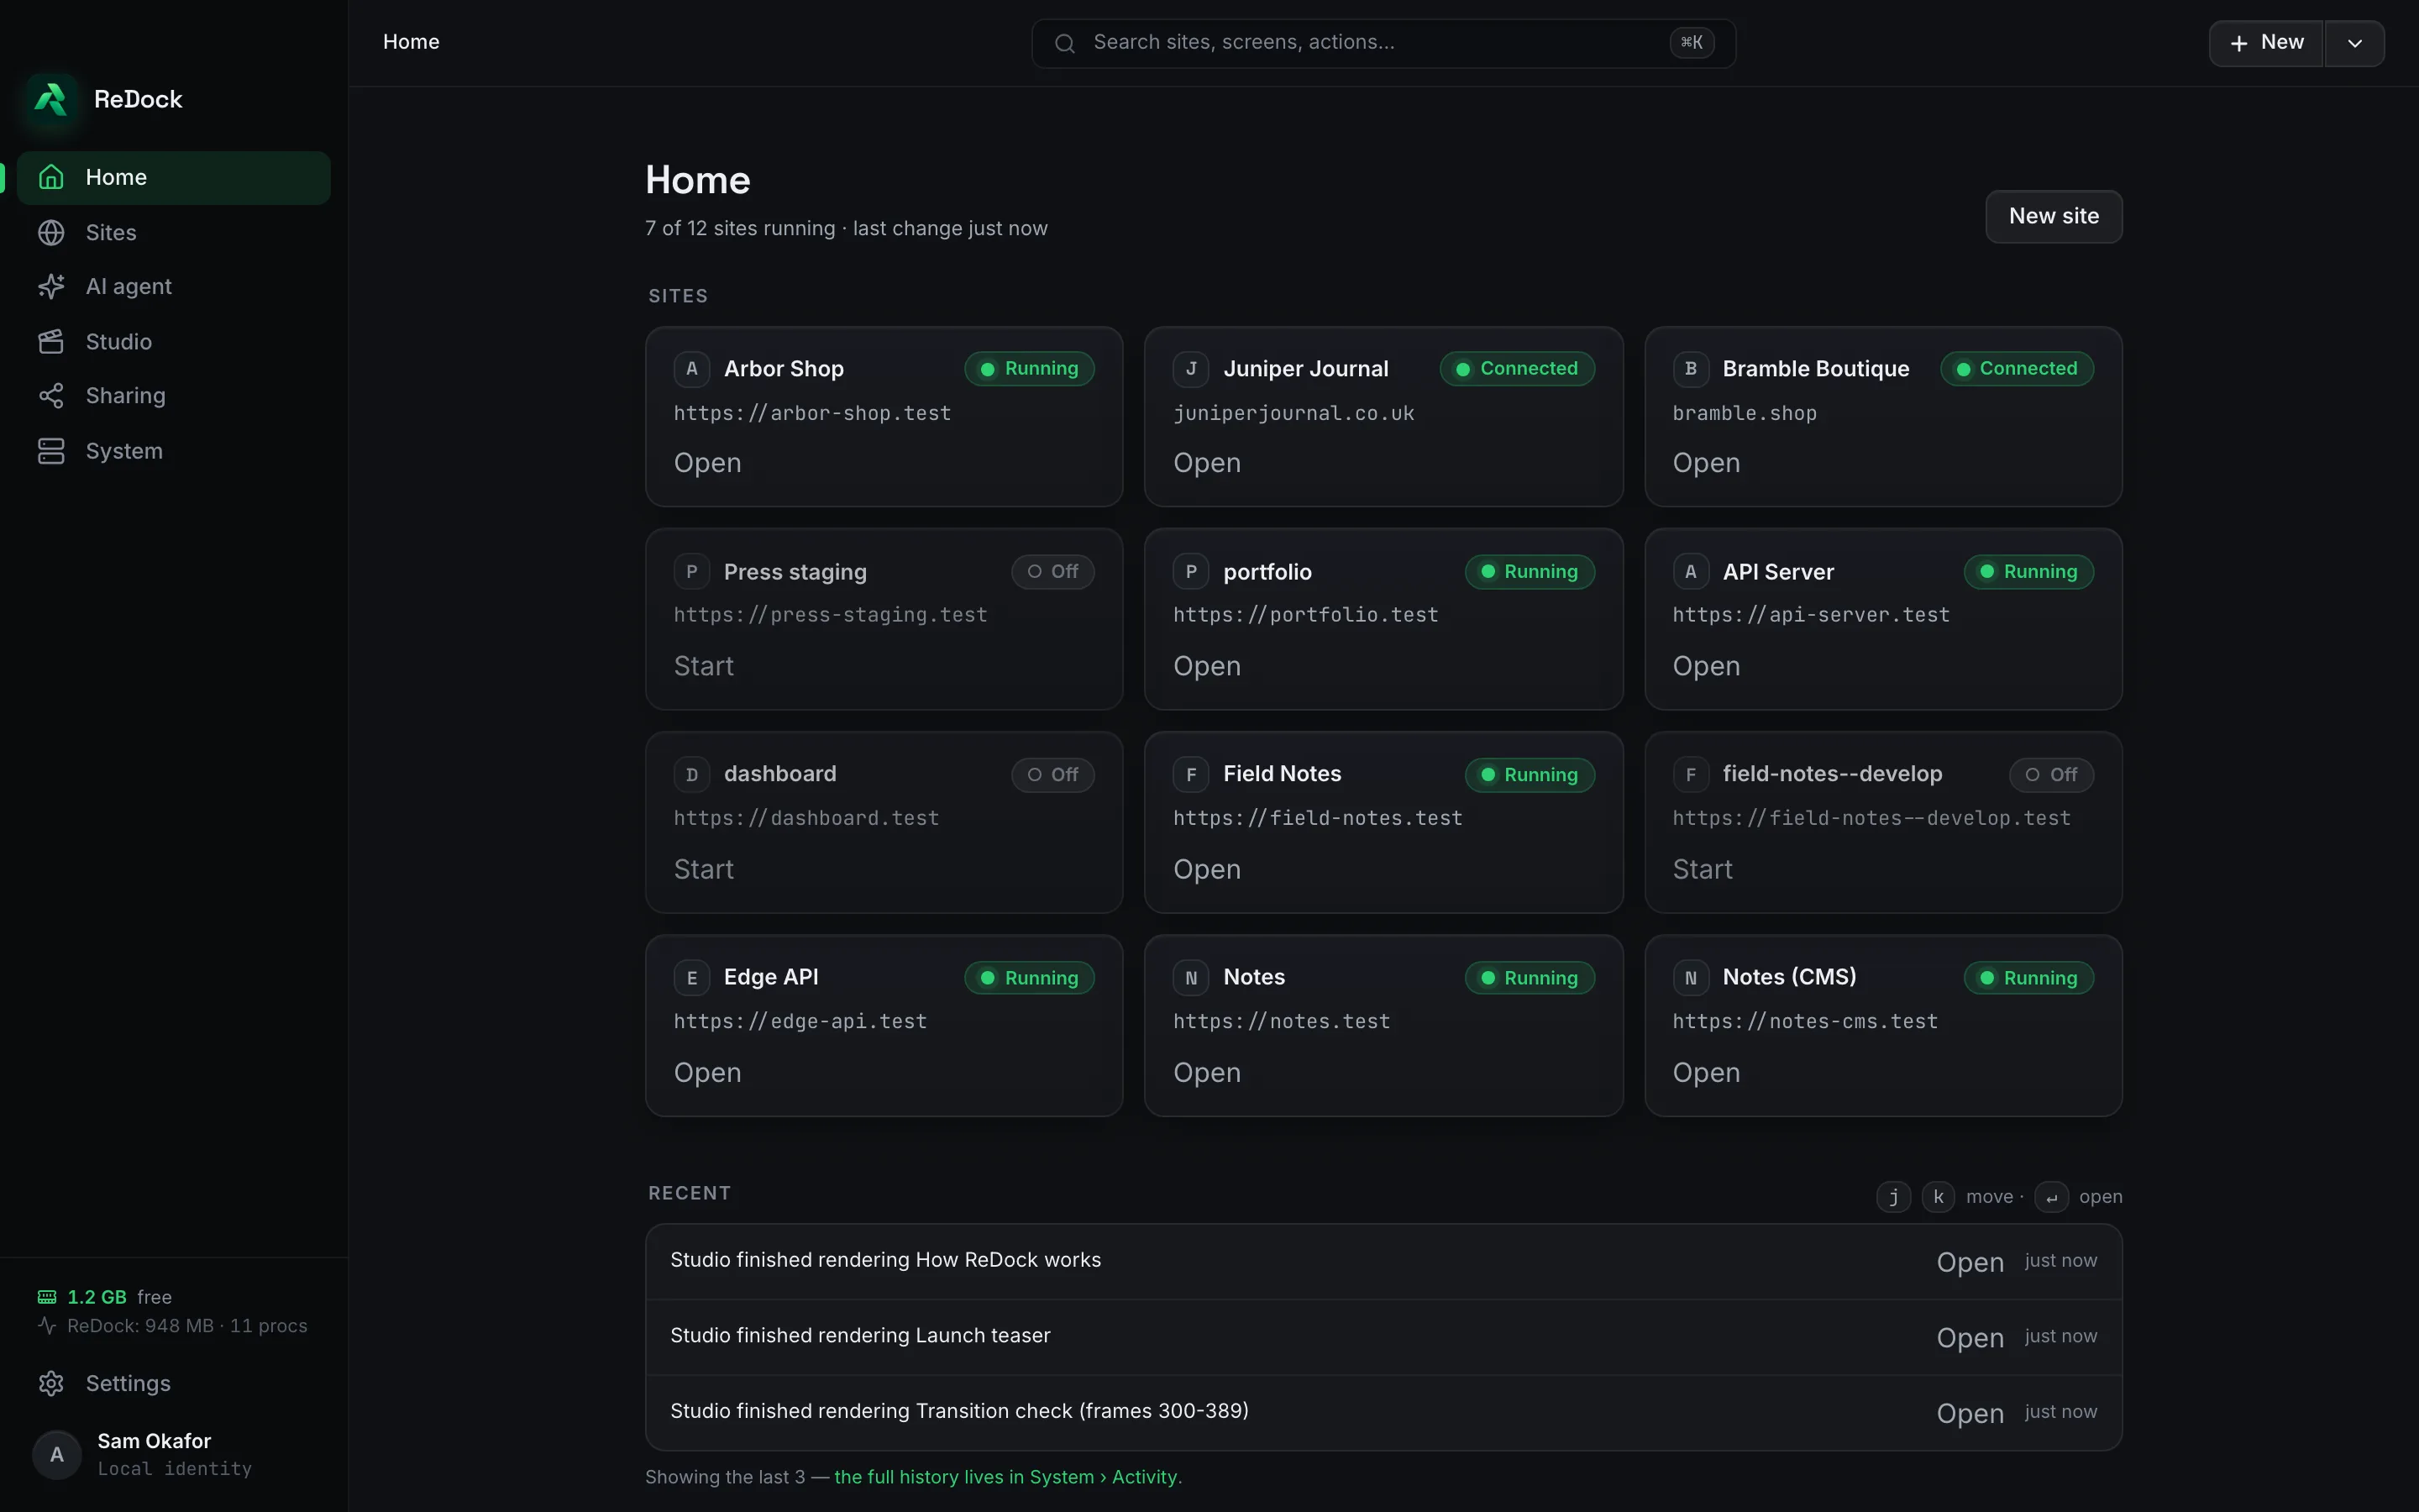Viewport: 2419px width, 1512px height.
Task: Click the Arbor Shop letter badge
Action: (x=692, y=369)
